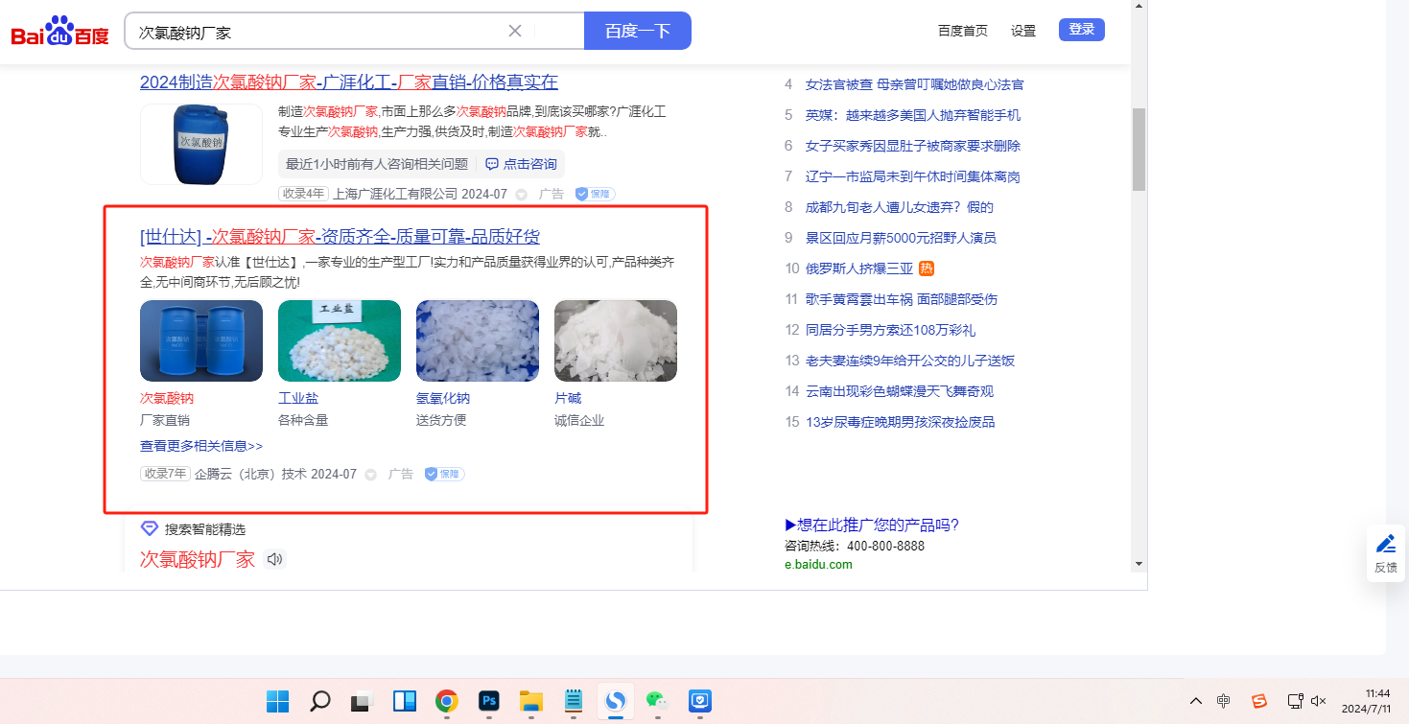The height and width of the screenshot is (724, 1409).
Task: Show hidden system tray icons
Action: pos(1195,701)
